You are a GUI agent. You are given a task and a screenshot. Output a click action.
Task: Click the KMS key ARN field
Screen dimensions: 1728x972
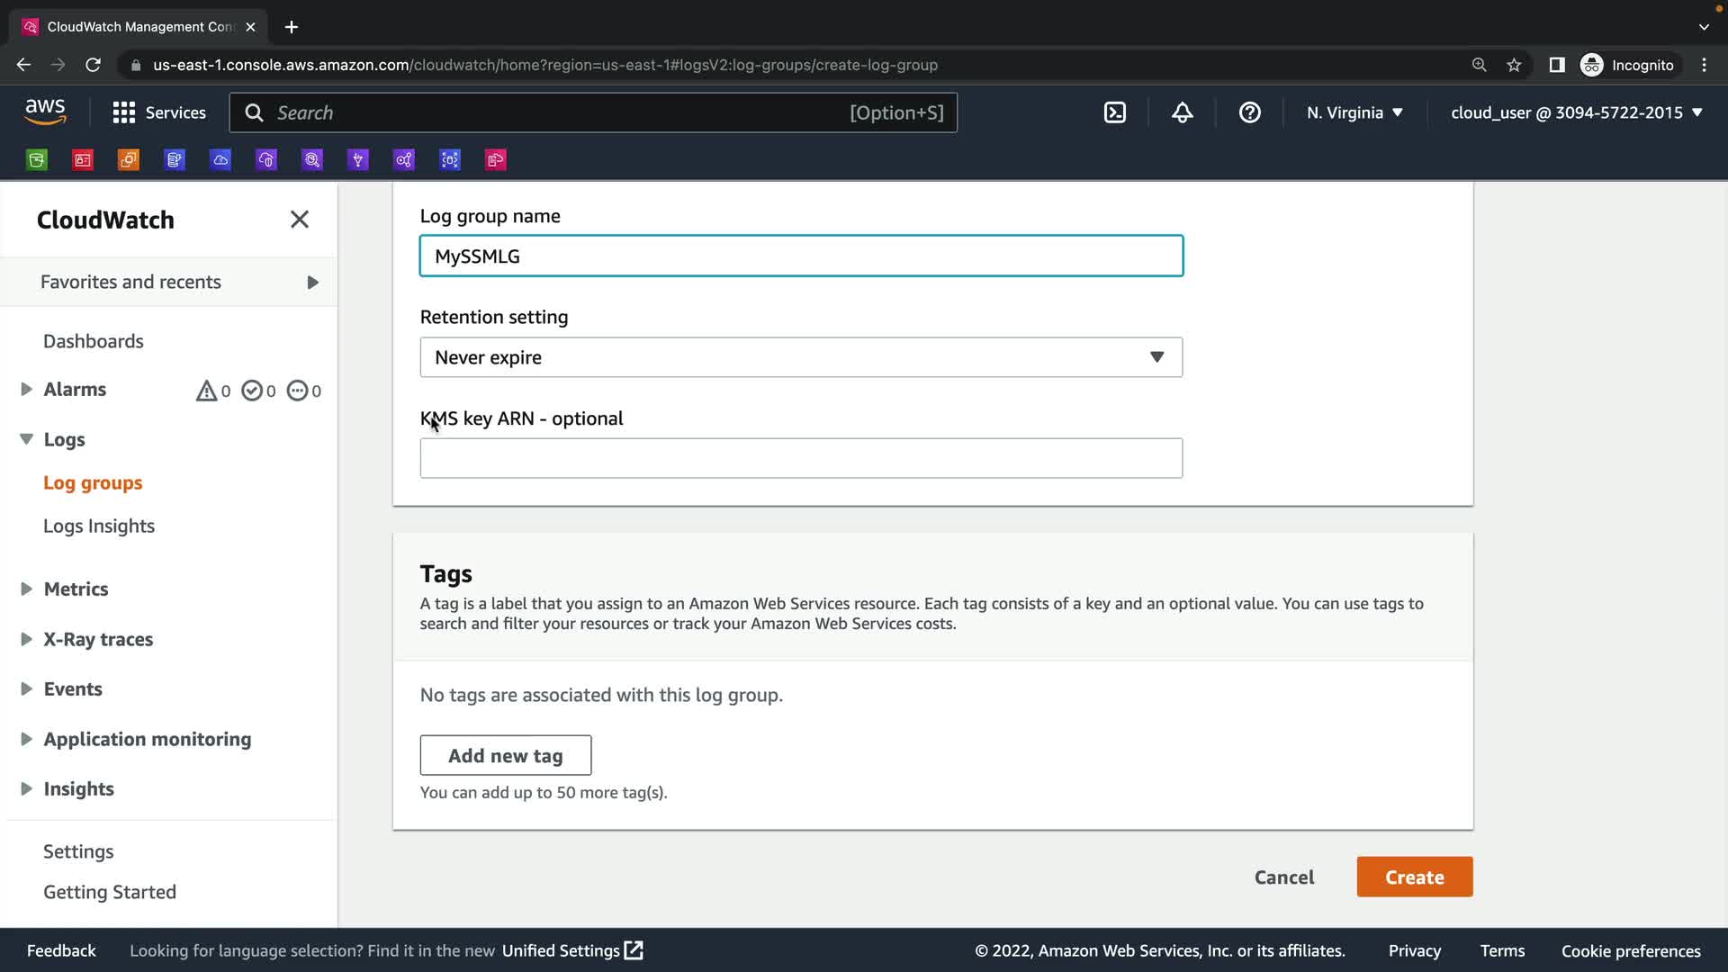[800, 458]
